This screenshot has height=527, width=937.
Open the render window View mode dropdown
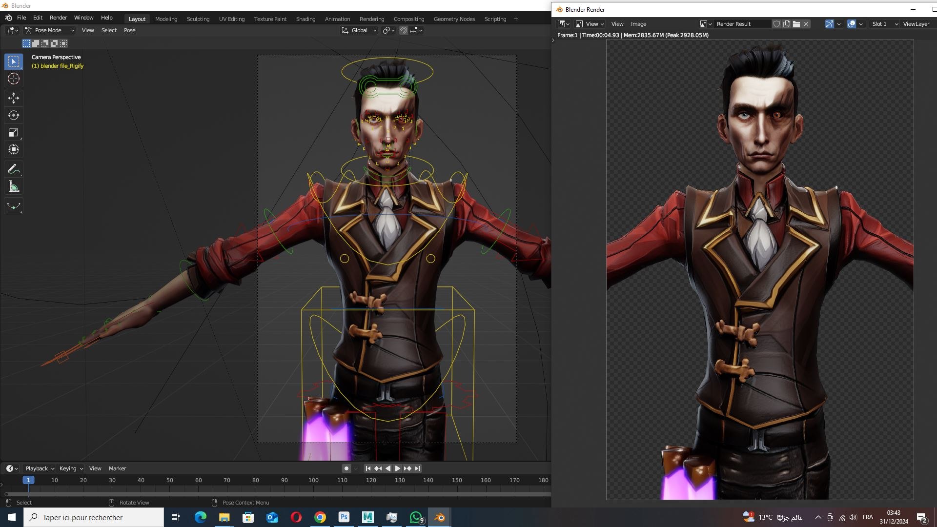point(590,24)
